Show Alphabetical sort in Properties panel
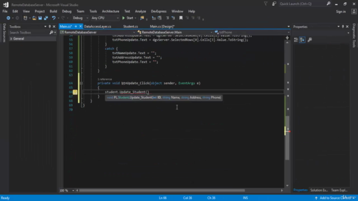 pyautogui.click(x=302, y=40)
